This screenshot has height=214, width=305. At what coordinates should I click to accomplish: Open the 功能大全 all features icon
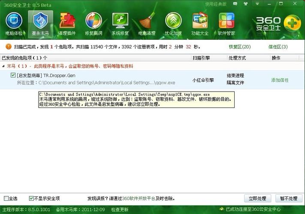click(200, 24)
